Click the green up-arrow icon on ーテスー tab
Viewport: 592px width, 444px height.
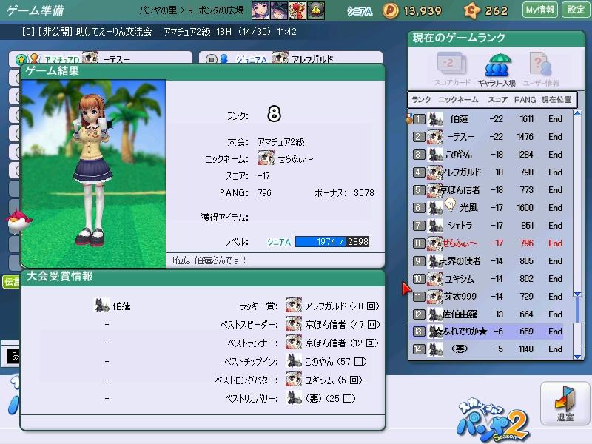pyautogui.click(x=21, y=59)
